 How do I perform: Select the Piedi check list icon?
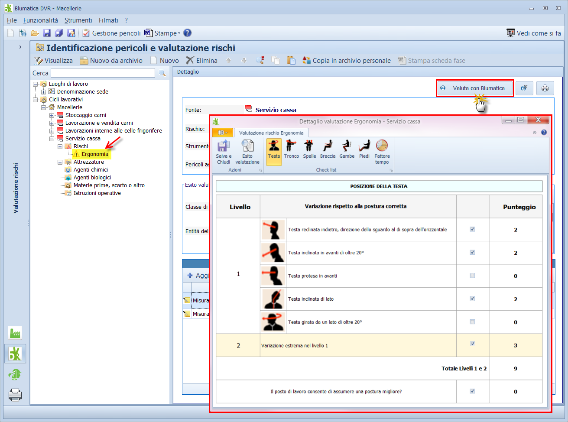click(x=364, y=149)
